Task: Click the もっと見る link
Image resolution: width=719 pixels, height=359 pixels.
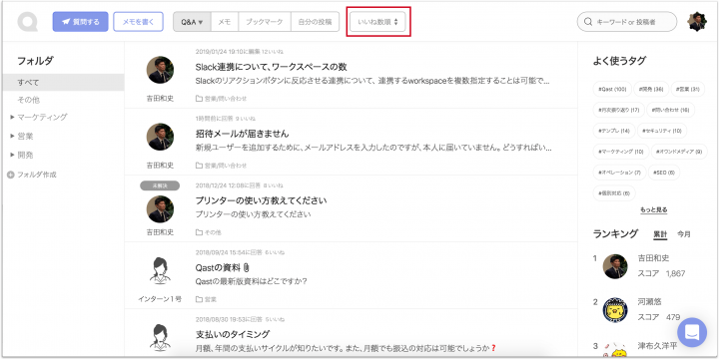Action: 653,209
